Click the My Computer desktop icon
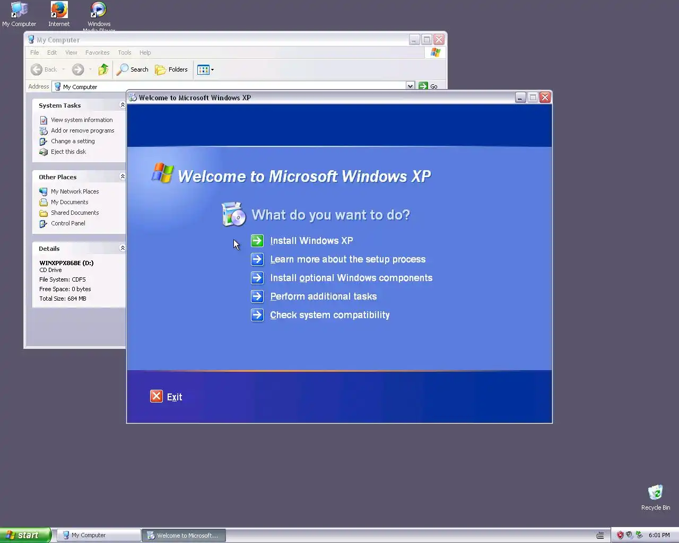The height and width of the screenshot is (543, 679). (19, 14)
